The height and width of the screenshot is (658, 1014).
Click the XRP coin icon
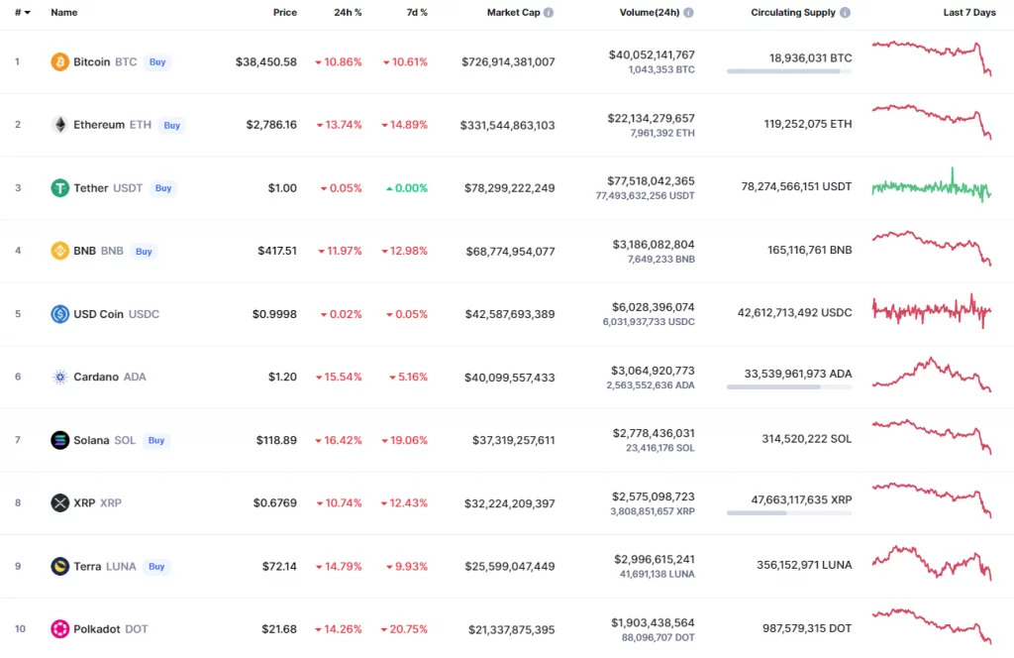click(x=58, y=502)
